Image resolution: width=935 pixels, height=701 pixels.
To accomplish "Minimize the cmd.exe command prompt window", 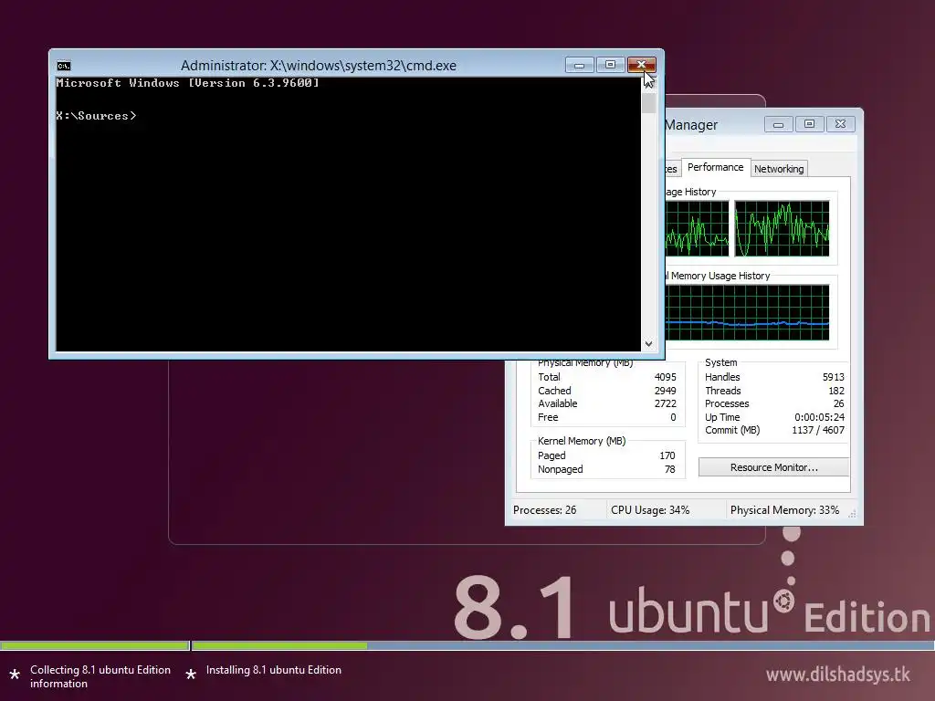I will coord(580,65).
